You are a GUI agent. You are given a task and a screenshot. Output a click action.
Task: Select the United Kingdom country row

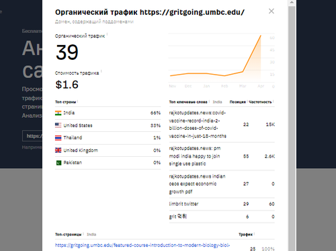pyautogui.click(x=108, y=150)
